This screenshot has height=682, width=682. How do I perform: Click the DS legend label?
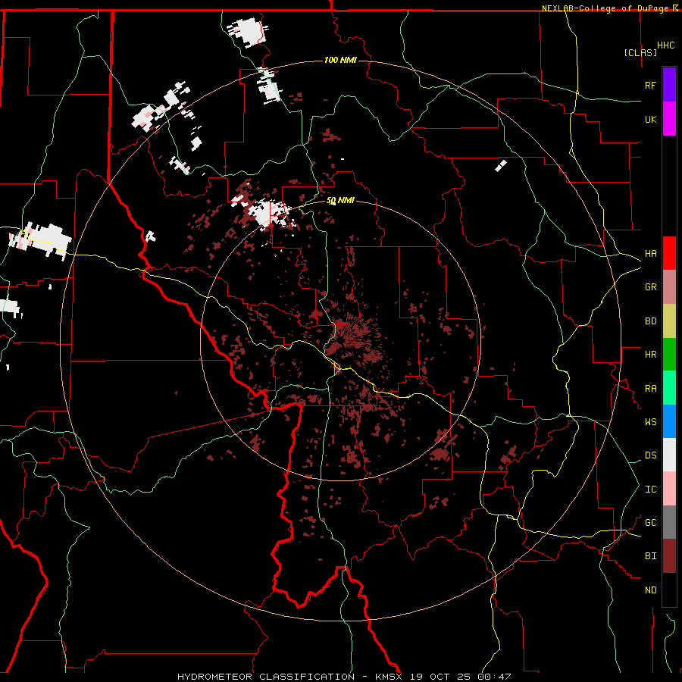coord(650,455)
